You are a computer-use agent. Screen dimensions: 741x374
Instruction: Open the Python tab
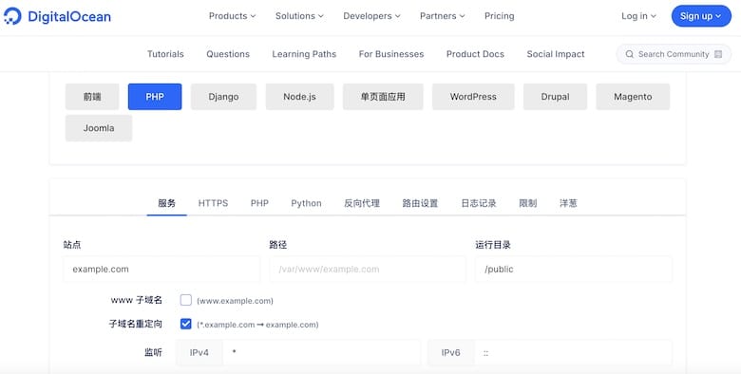(306, 203)
